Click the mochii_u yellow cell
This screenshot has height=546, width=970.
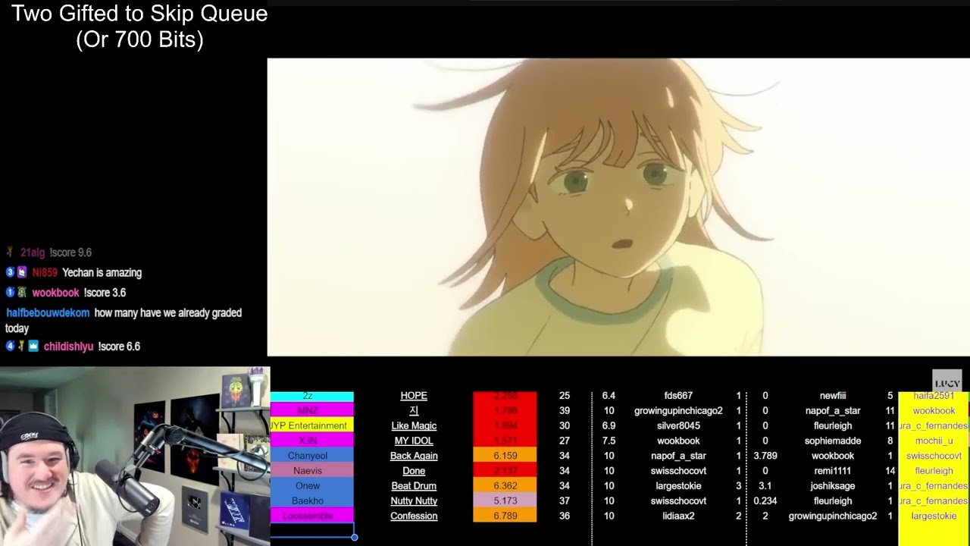pos(934,441)
